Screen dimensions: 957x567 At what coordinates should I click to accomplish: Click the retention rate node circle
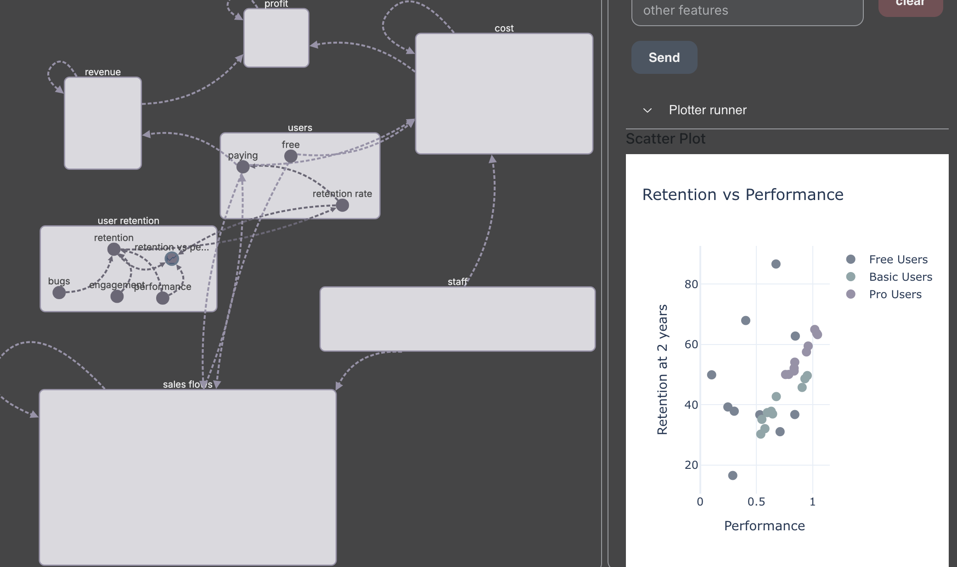(x=342, y=206)
